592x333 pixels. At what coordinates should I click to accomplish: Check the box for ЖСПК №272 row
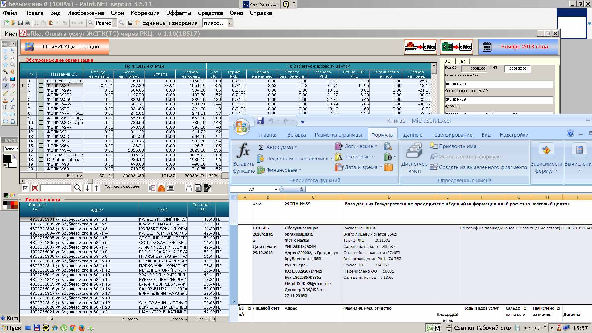[41, 95]
